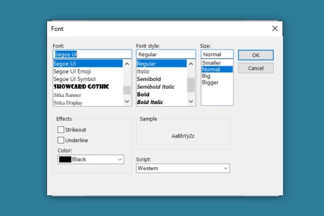Viewport: 324px width, 216px height.
Task: Open the Script dropdown showing Western
Action: click(x=183, y=168)
